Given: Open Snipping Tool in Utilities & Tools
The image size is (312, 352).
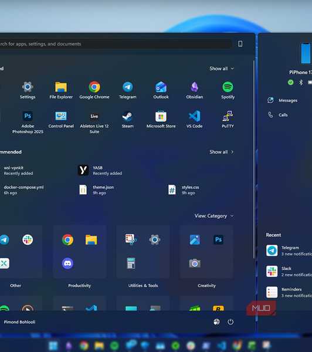Looking at the screenshot, I should (x=131, y=239).
